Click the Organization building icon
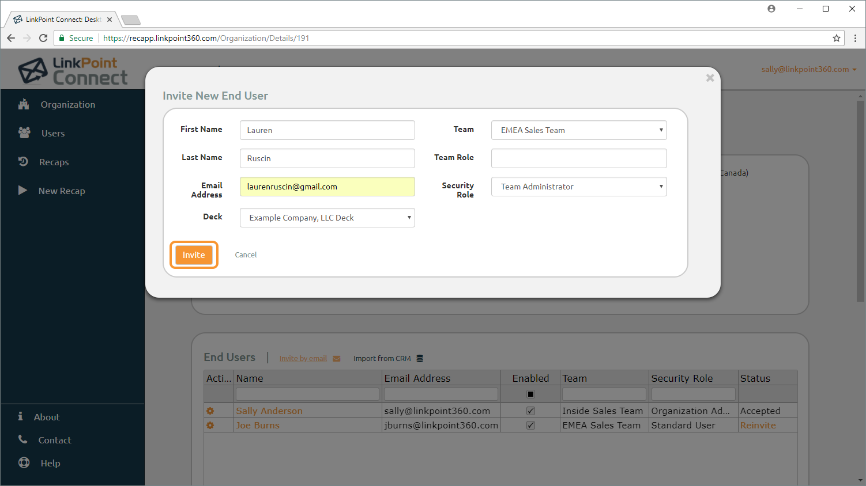Viewport: 866px width, 486px height. [24, 104]
